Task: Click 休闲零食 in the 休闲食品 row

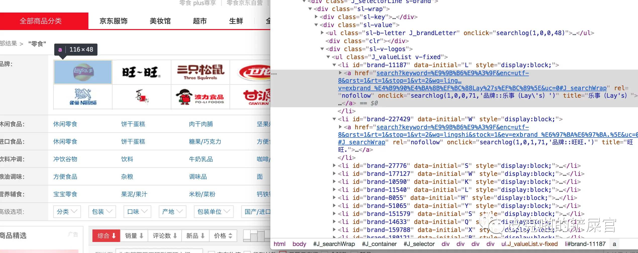Action: click(65, 124)
